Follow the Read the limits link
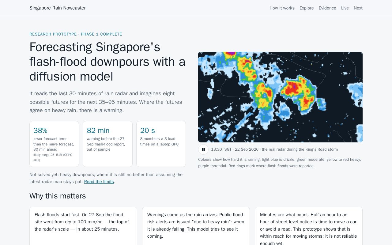This screenshot has height=245, width=392. (x=99, y=182)
